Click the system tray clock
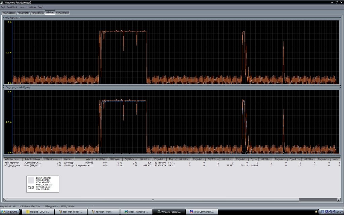Viewport: 344px width, 215px height. pos(340,212)
